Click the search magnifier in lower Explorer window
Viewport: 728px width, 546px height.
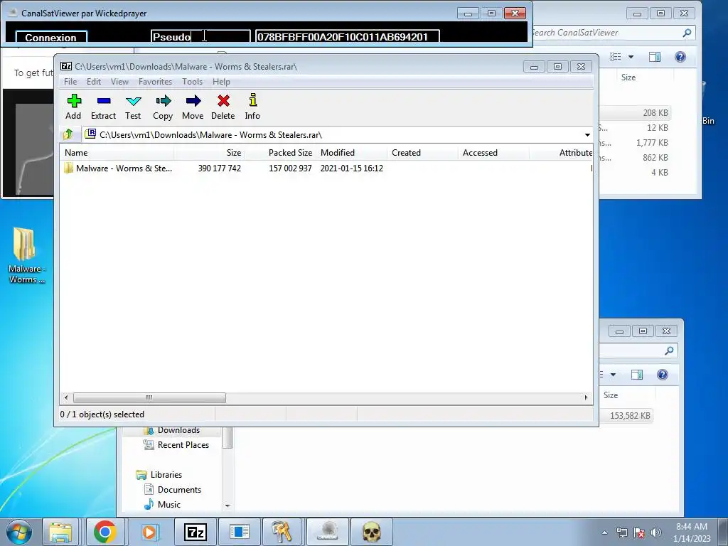(669, 350)
